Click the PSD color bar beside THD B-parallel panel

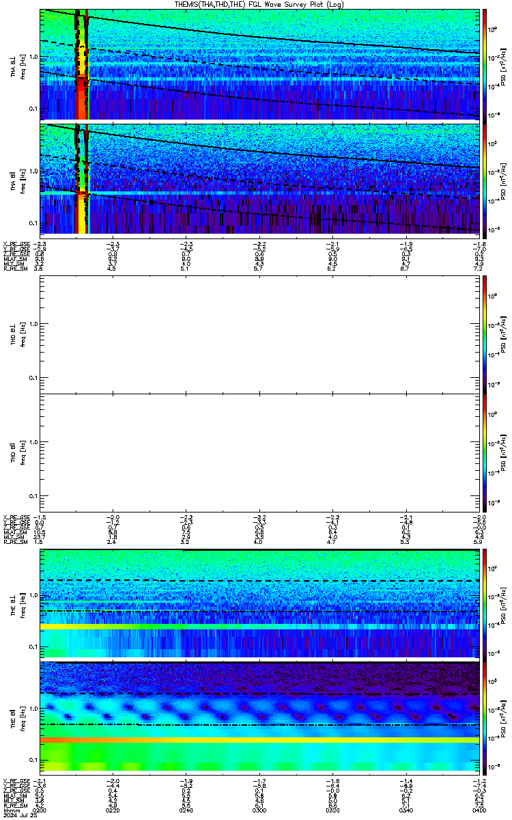485,452
